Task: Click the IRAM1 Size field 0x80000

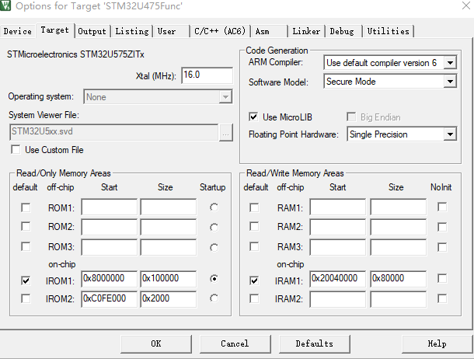Action: click(399, 279)
